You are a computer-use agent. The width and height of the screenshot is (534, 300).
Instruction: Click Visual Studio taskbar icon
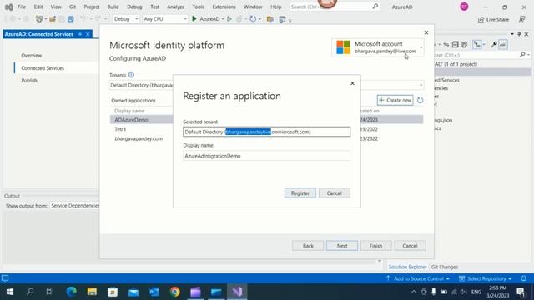[x=237, y=292]
